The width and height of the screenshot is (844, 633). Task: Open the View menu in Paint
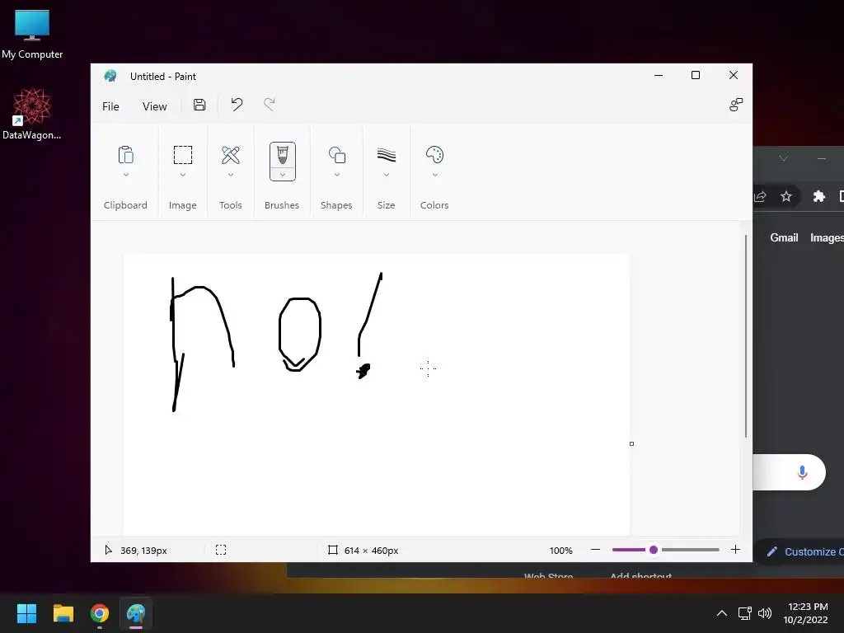point(154,106)
